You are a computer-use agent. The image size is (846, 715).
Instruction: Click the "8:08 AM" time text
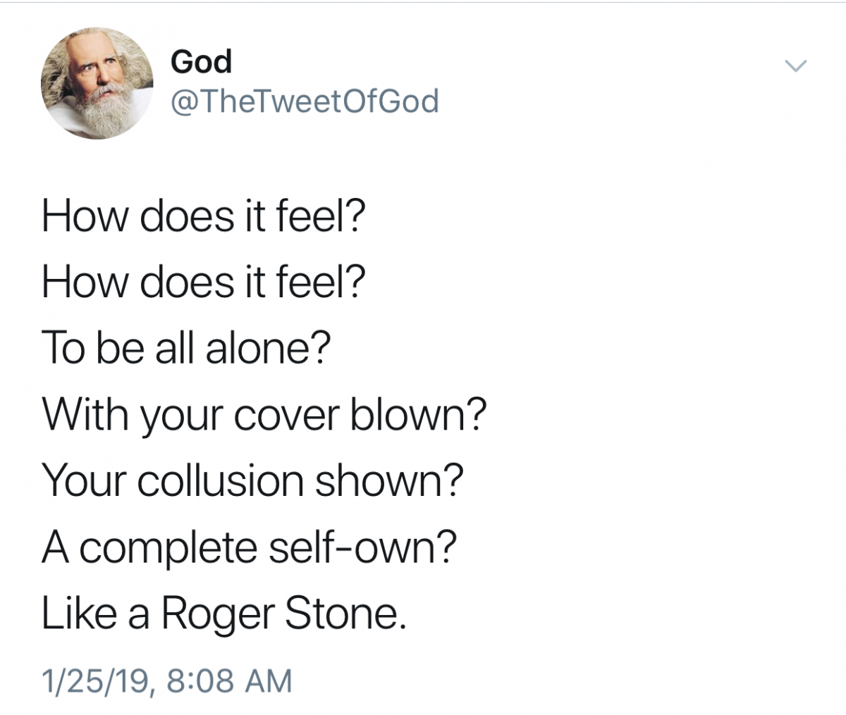pos(230,680)
